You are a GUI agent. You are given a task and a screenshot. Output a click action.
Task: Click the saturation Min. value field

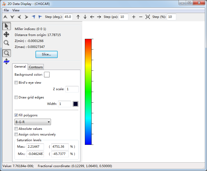tap(35, 154)
